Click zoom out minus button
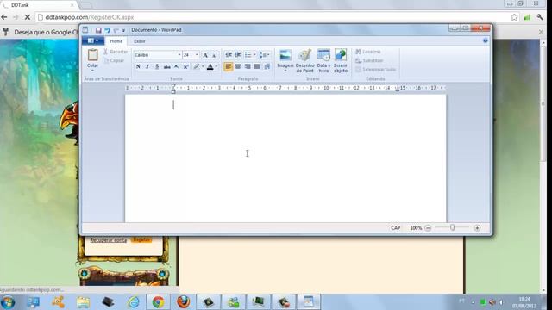 (428, 228)
